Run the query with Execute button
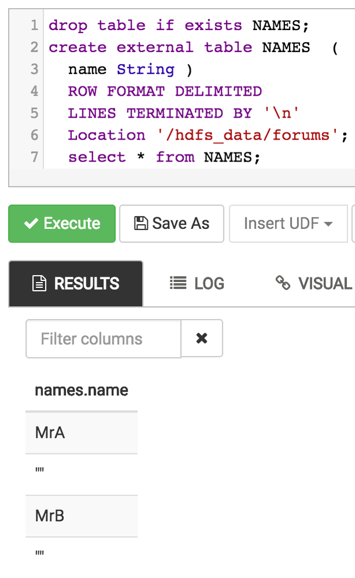The width and height of the screenshot is (355, 578). (62, 224)
